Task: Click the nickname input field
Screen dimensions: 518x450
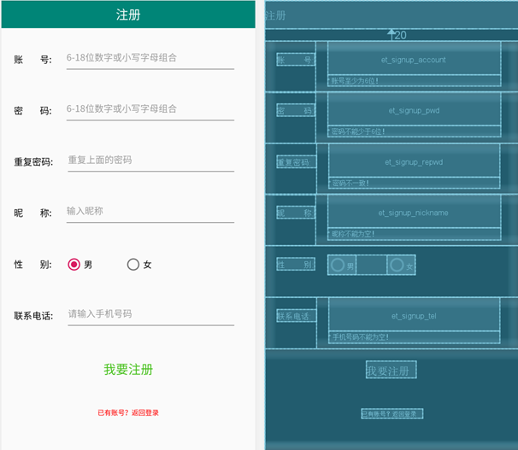Action: (150, 213)
